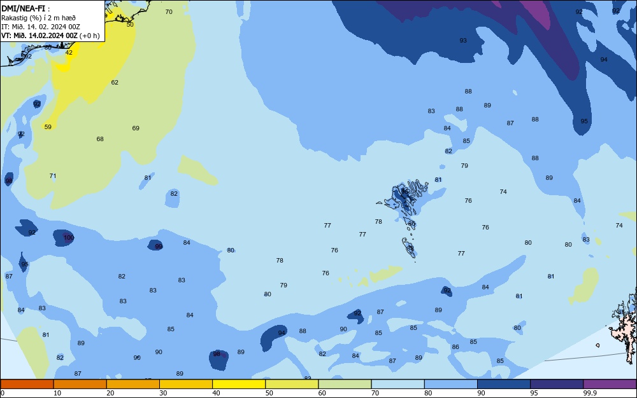The width and height of the screenshot is (637, 398).
Task: Click the 'Rakastig (%) í 2 m hæð' label
Action: [38, 18]
